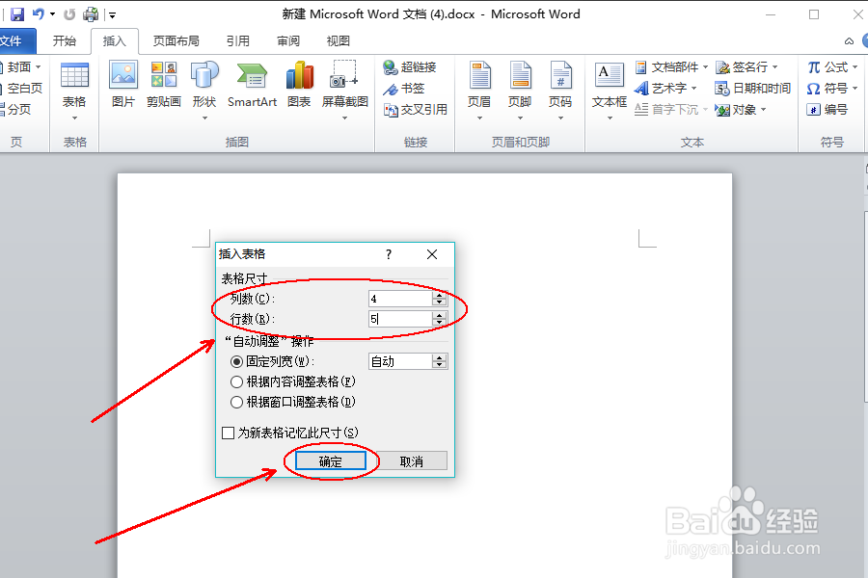Screen dimensions: 868x578
Task: Switch to the 插入 tab
Action: (115, 40)
